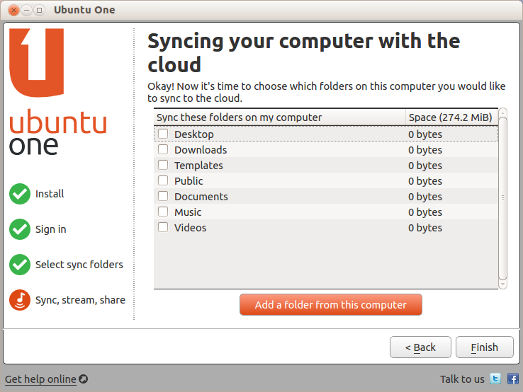This screenshot has width=523, height=392.
Task: Click the Install step checkmark icon
Action: click(x=20, y=194)
